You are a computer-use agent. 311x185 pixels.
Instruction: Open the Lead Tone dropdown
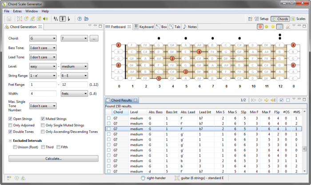(43, 57)
